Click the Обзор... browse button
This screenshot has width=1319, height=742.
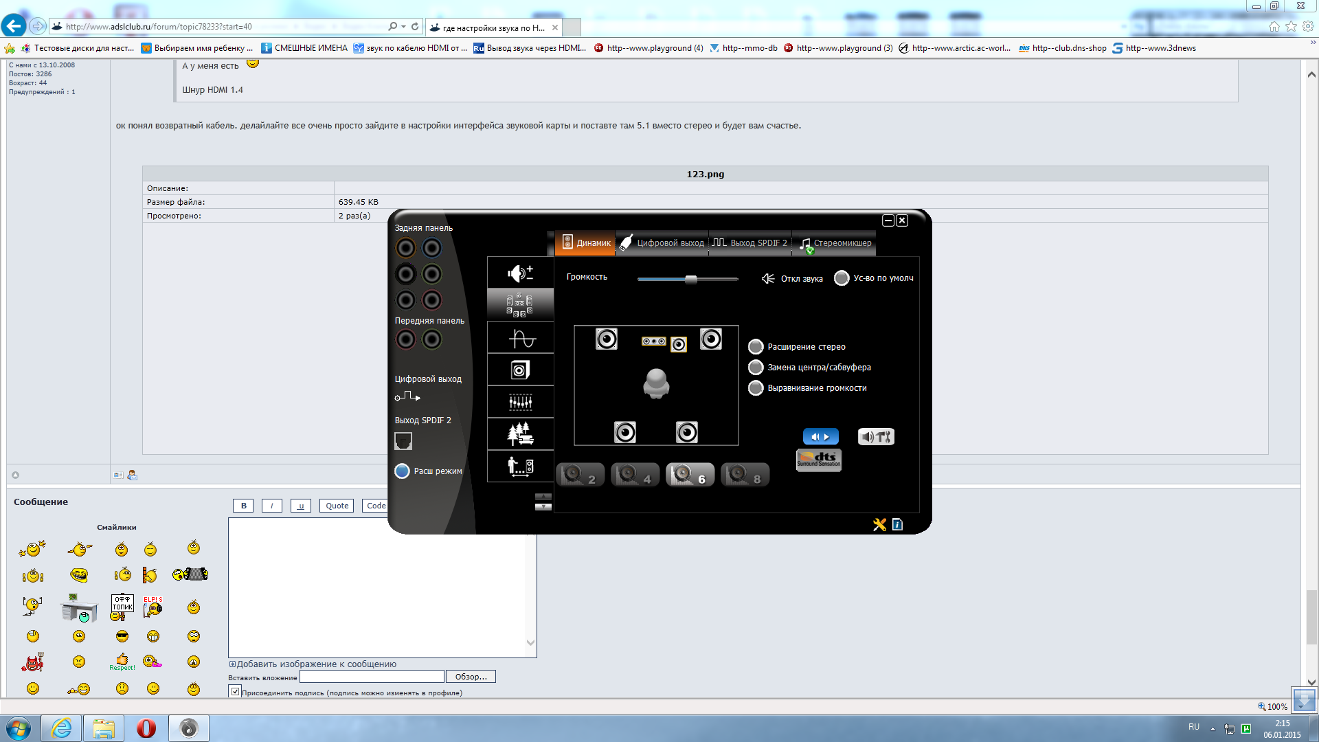471,677
